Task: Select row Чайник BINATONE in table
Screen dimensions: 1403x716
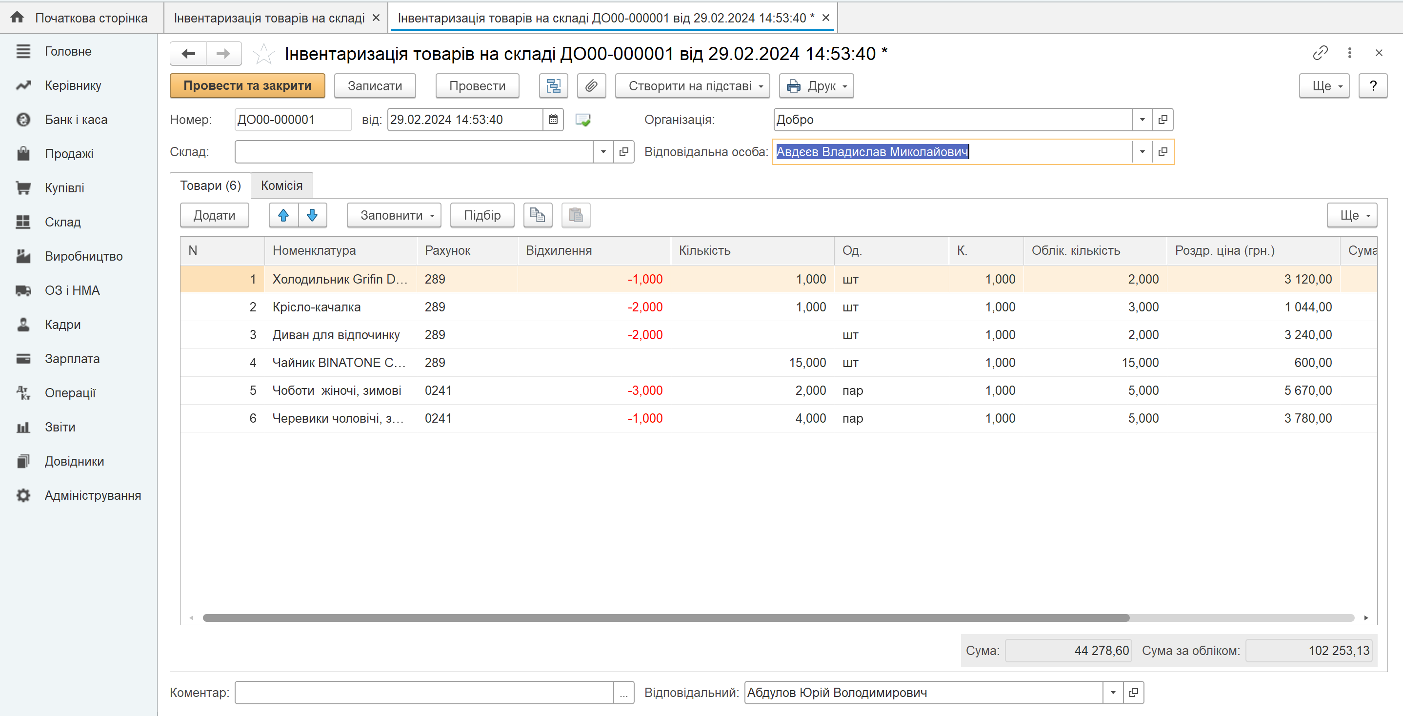Action: [779, 363]
